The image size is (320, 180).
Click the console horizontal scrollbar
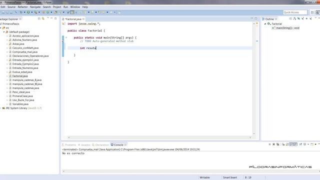(x=190, y=171)
